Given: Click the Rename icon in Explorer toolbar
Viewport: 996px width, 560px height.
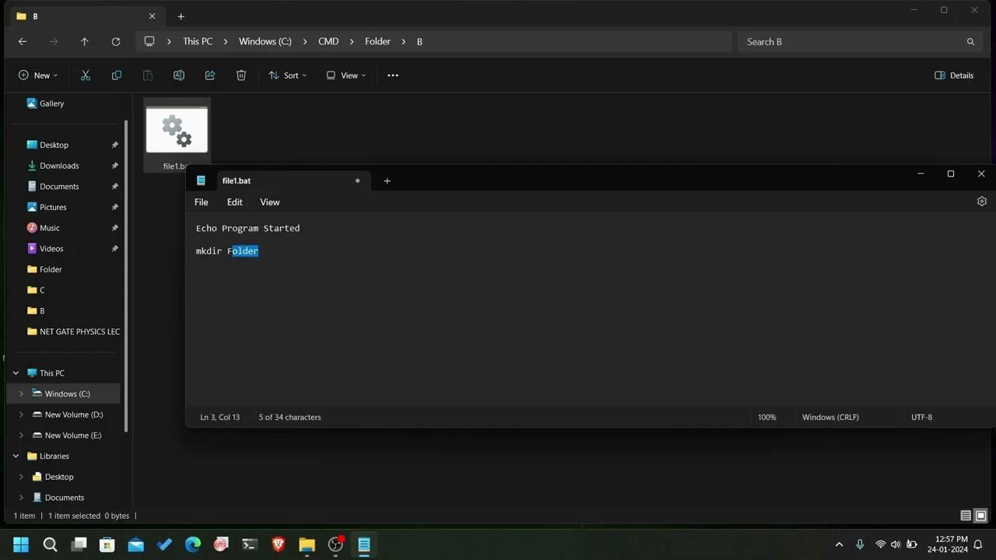Looking at the screenshot, I should (179, 75).
